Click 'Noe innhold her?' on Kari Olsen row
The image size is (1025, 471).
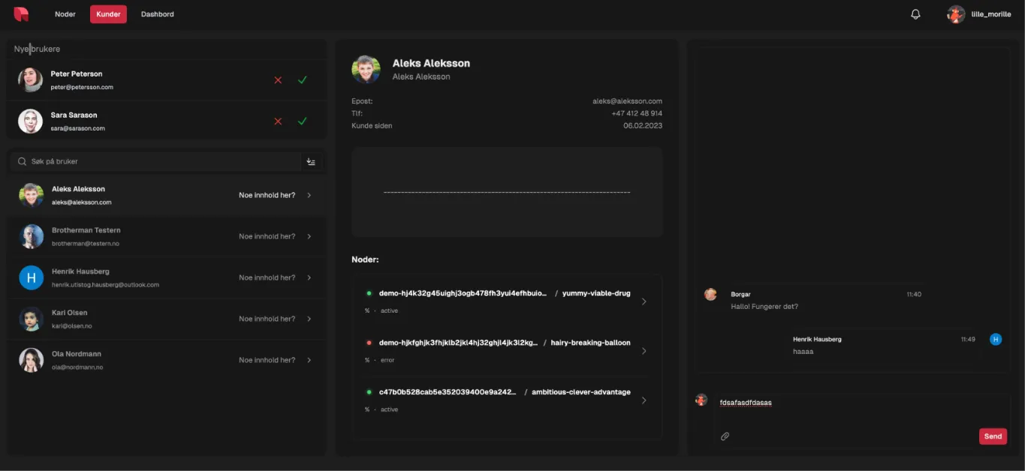click(x=267, y=319)
